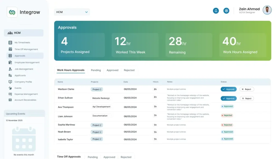Open the Rejected work hours tab

[x=129, y=70]
